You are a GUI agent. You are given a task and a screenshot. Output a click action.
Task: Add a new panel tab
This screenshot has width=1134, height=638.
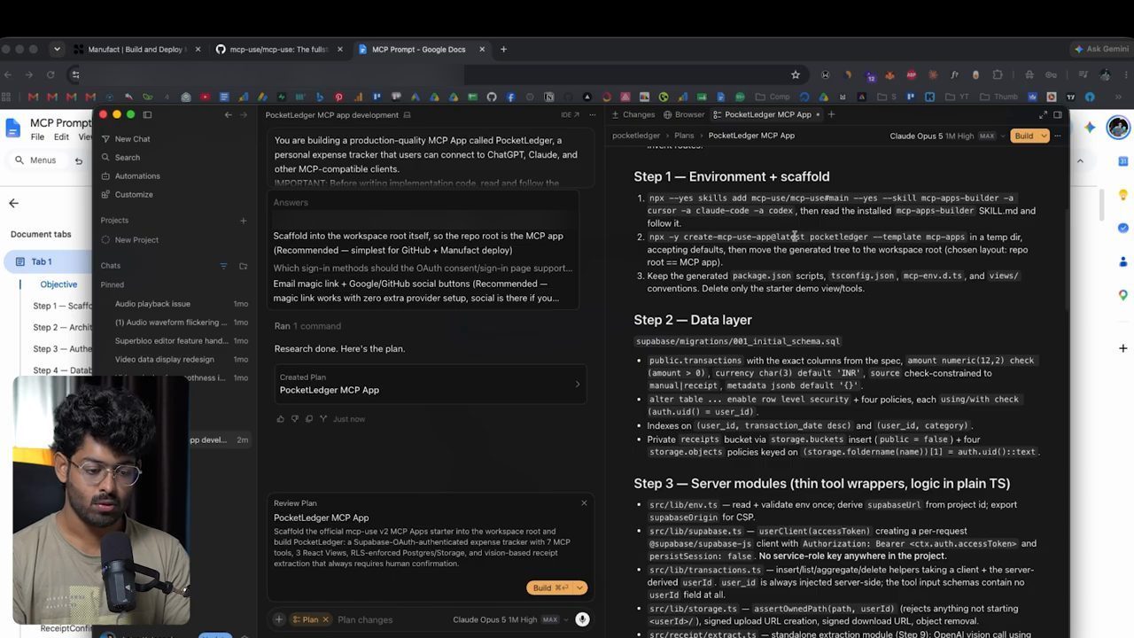tap(831, 114)
